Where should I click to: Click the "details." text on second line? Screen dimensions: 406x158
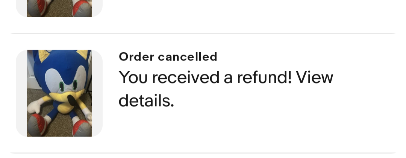pyautogui.click(x=146, y=100)
